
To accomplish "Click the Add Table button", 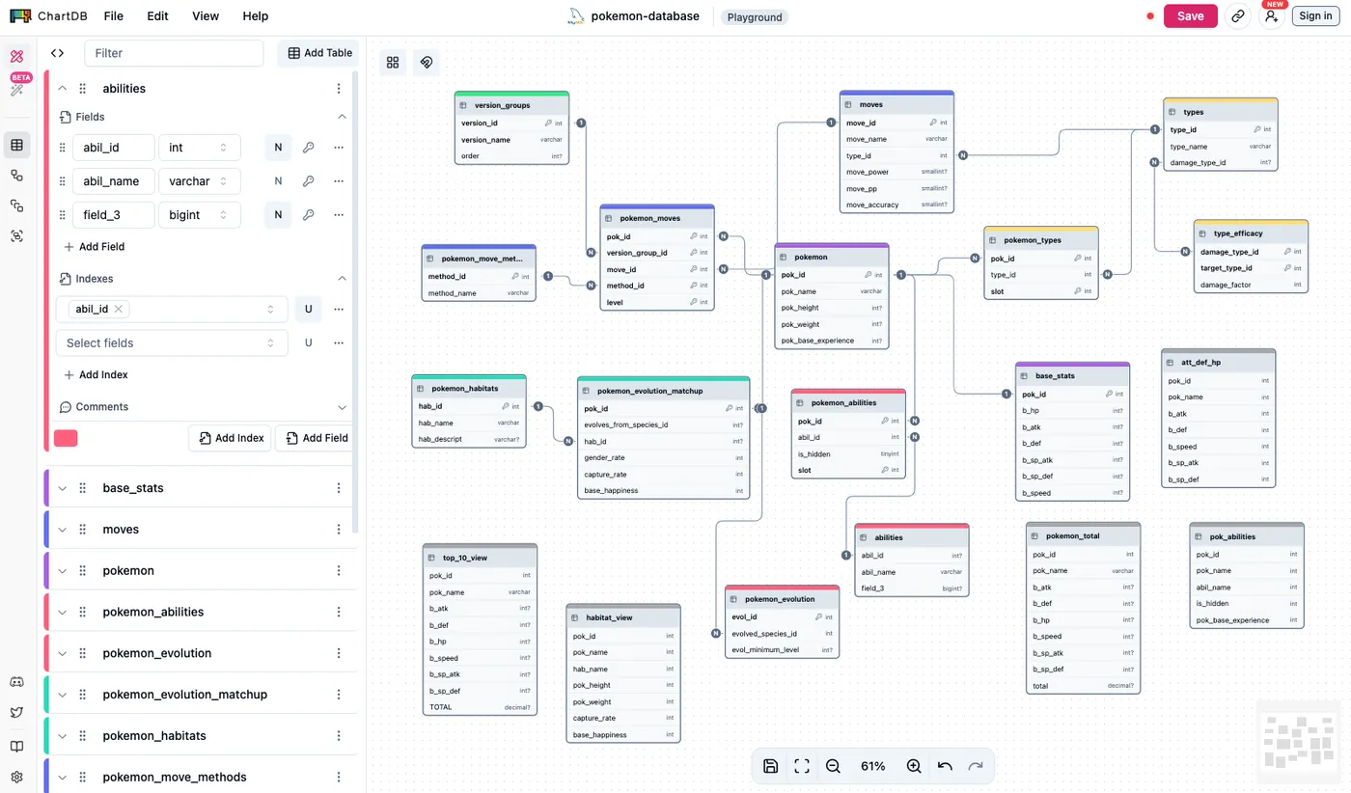I will pos(320,53).
